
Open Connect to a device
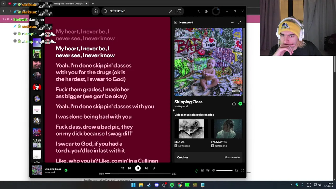208,170
